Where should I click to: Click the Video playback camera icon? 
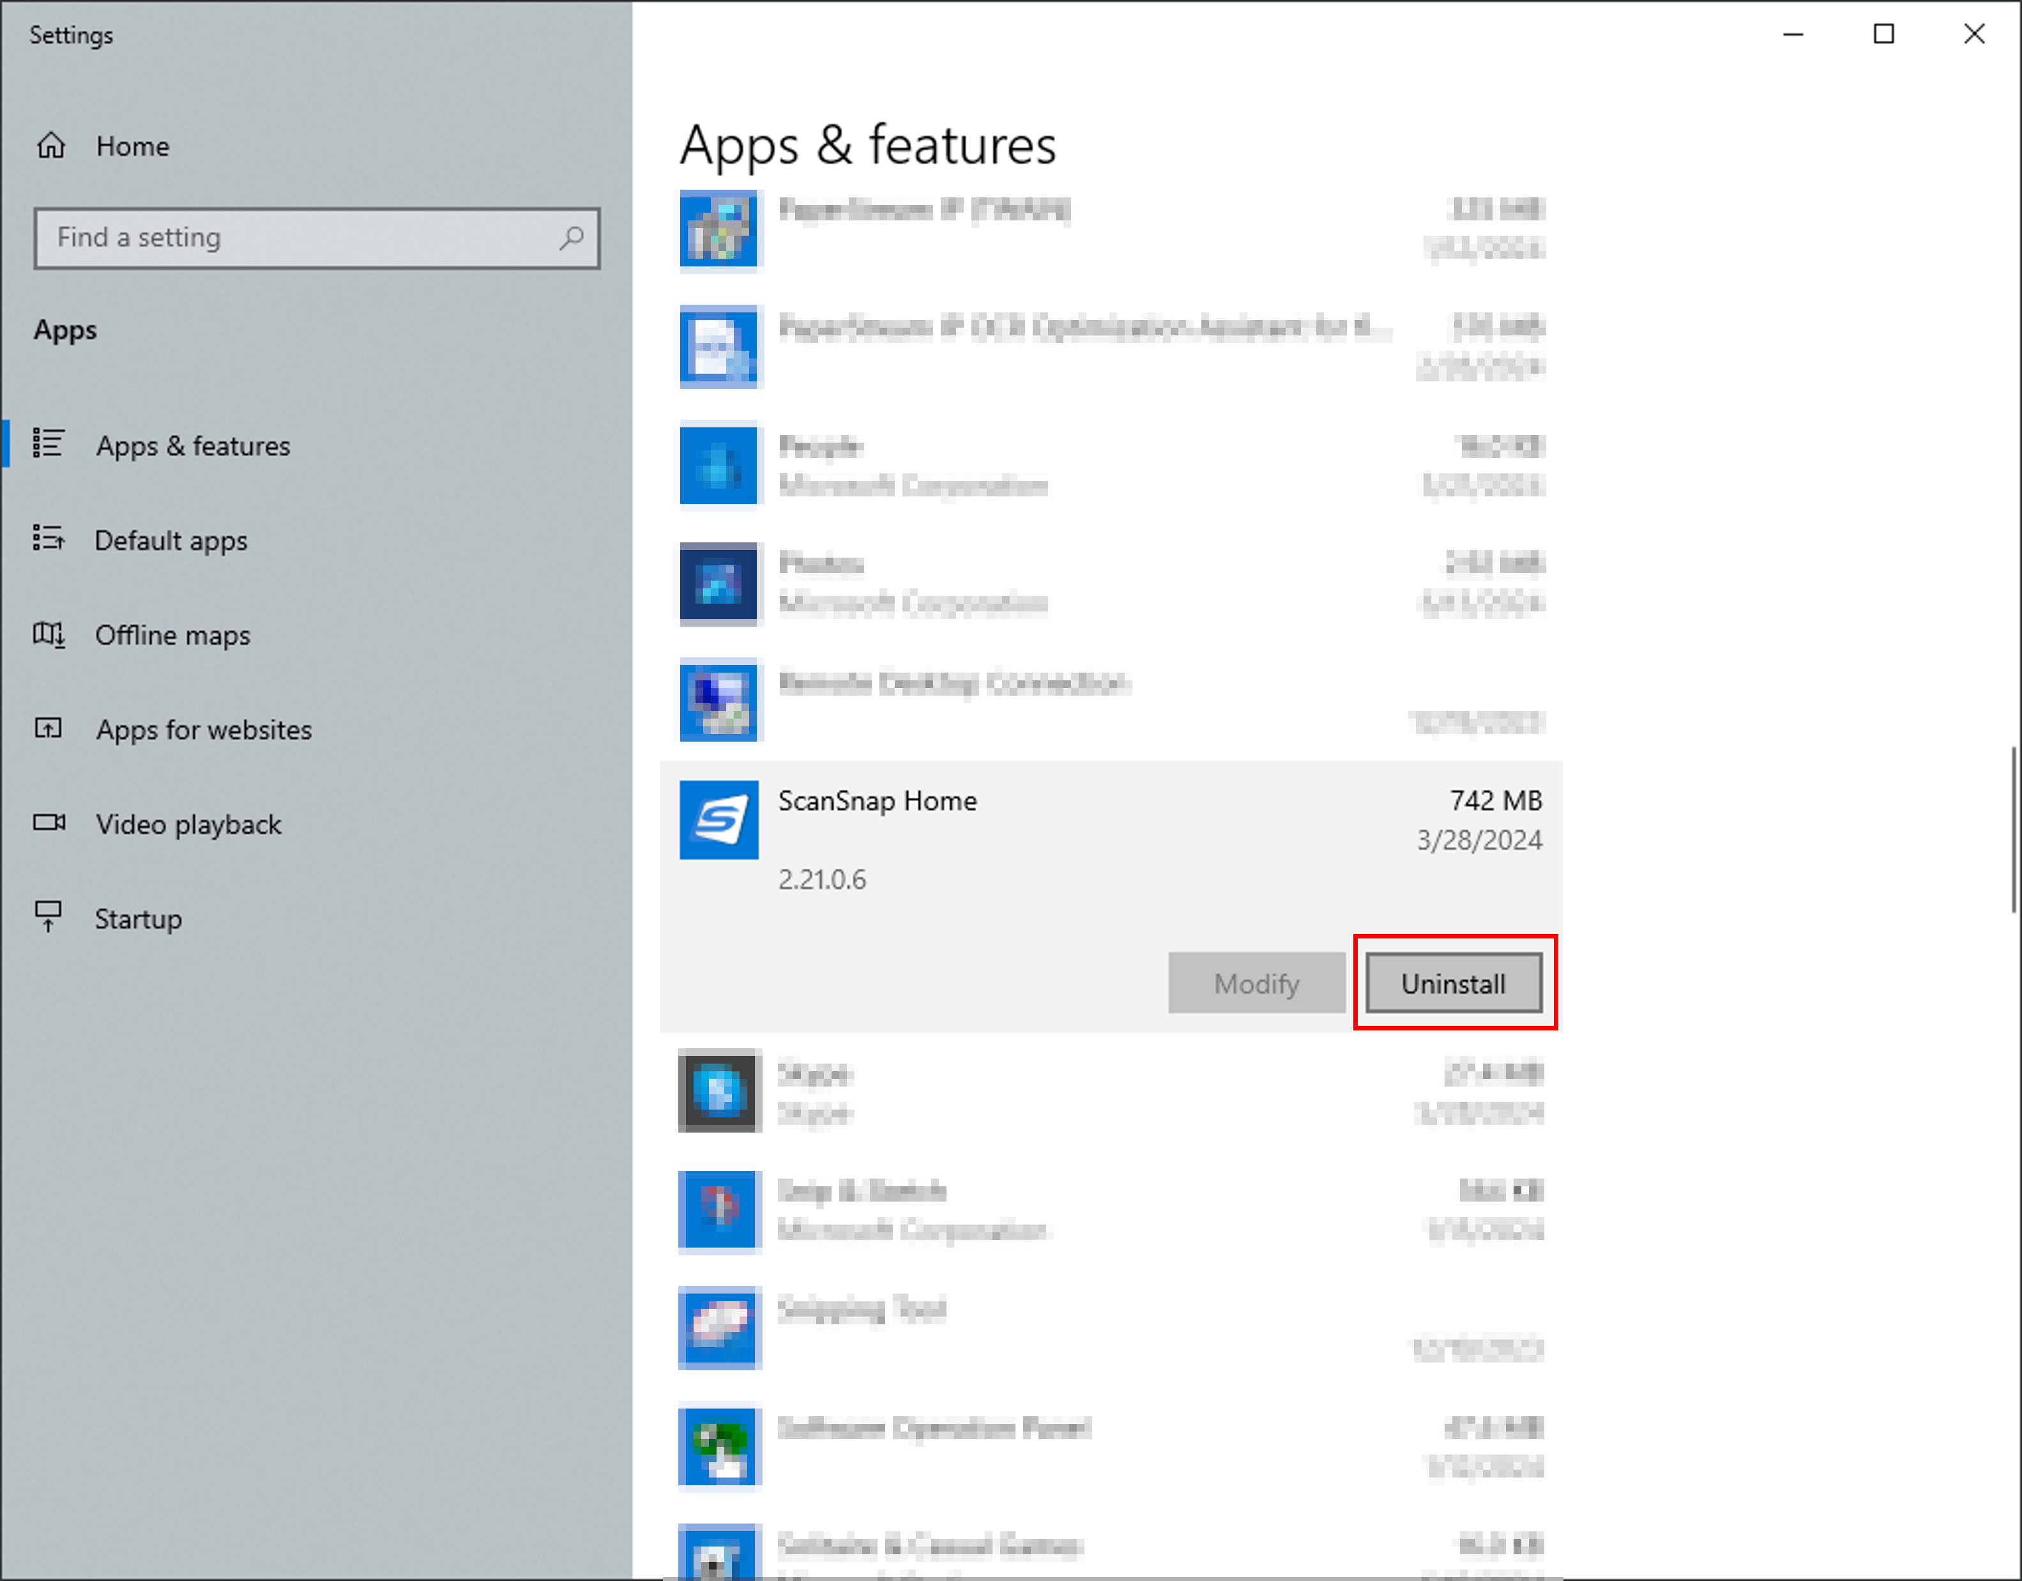pyautogui.click(x=49, y=823)
